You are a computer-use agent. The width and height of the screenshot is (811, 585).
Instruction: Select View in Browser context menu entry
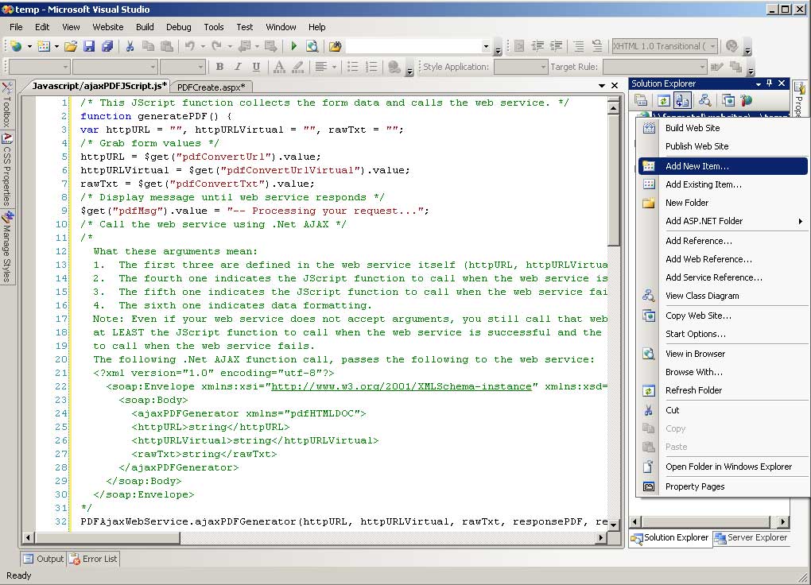pos(723,354)
